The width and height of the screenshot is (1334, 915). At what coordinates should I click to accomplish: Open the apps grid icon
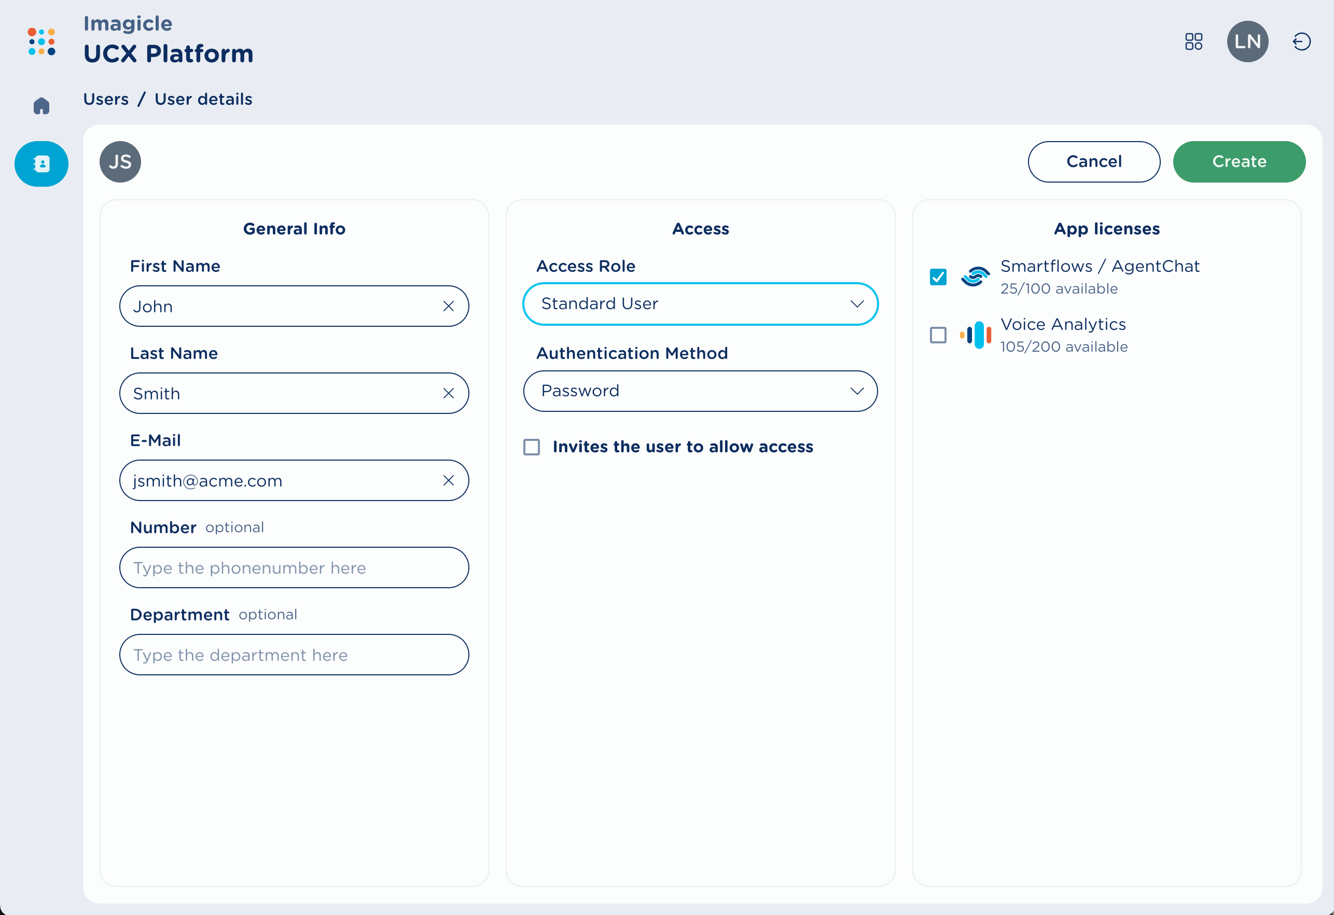pyautogui.click(x=1193, y=41)
